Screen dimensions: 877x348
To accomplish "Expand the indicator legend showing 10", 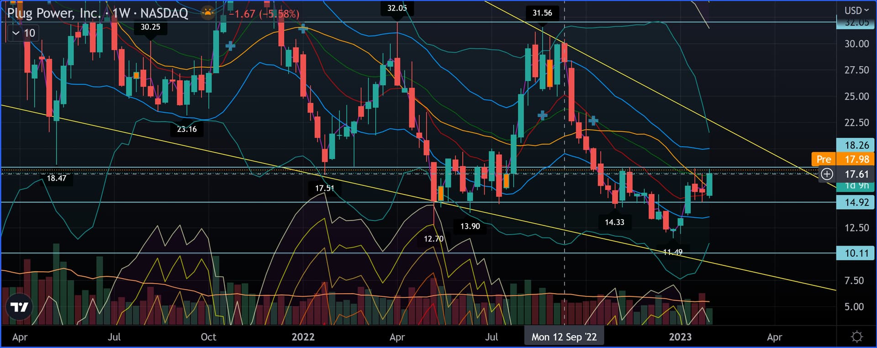I will tap(23, 33).
